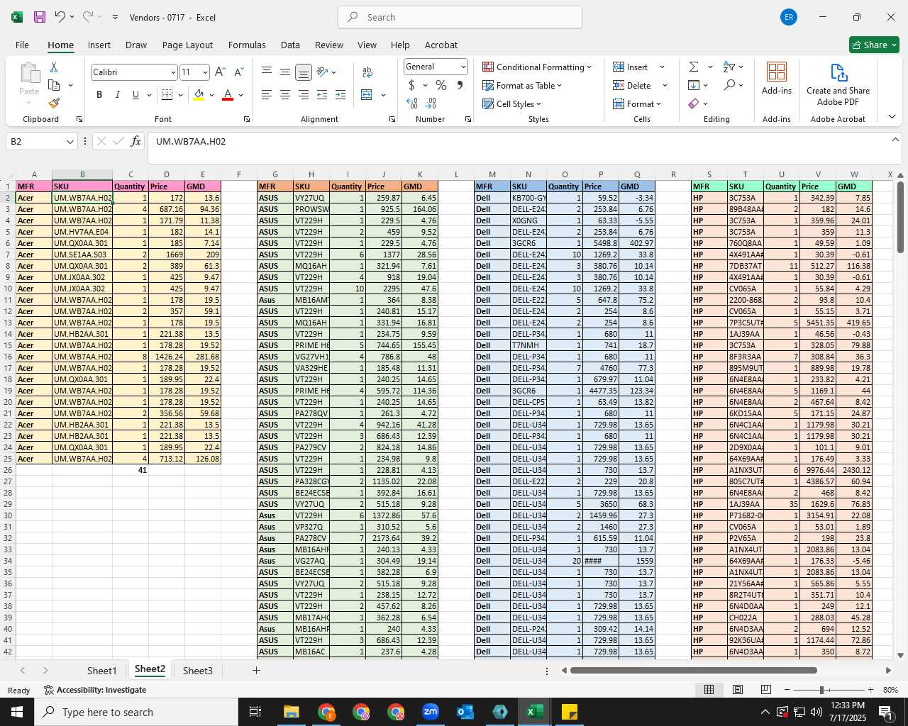
Task: Click the Save icon in title bar
Action: click(40, 17)
